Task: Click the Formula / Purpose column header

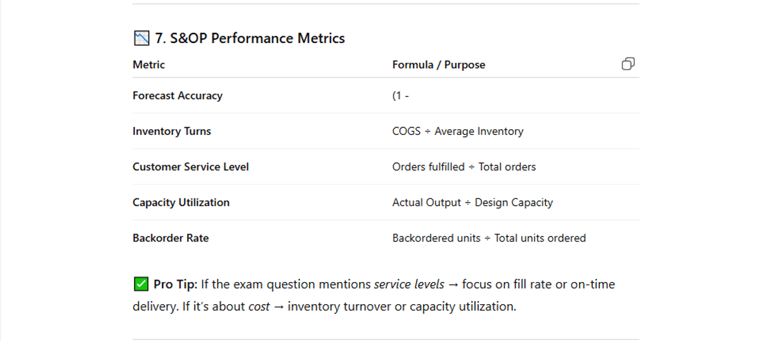Action: 438,65
